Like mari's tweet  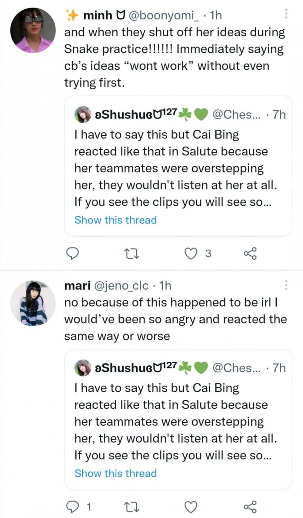pyautogui.click(x=191, y=506)
